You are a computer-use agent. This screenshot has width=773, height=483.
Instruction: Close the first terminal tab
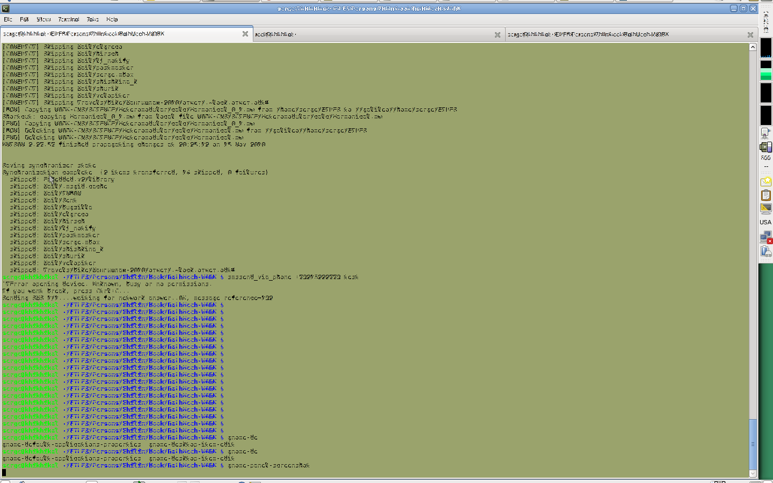(x=245, y=34)
